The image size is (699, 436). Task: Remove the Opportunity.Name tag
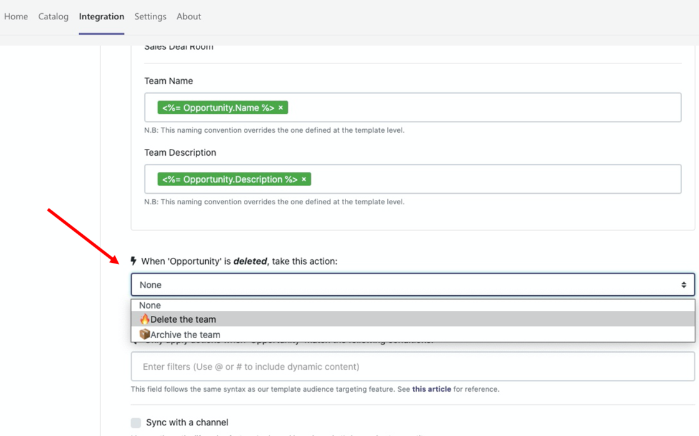pos(281,108)
